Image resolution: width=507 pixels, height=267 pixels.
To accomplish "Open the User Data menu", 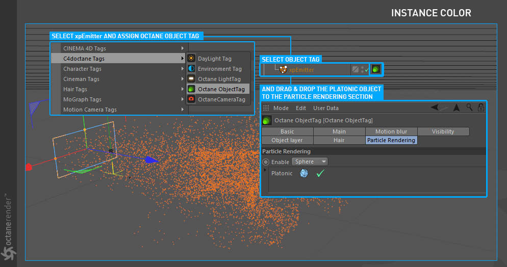I will coord(325,108).
